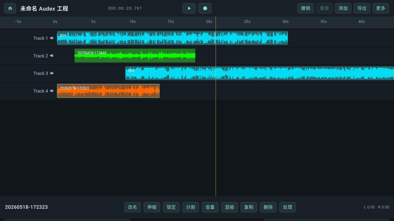Click 混缩 mixdown button
This screenshot has height=221, width=394.
[229, 207]
